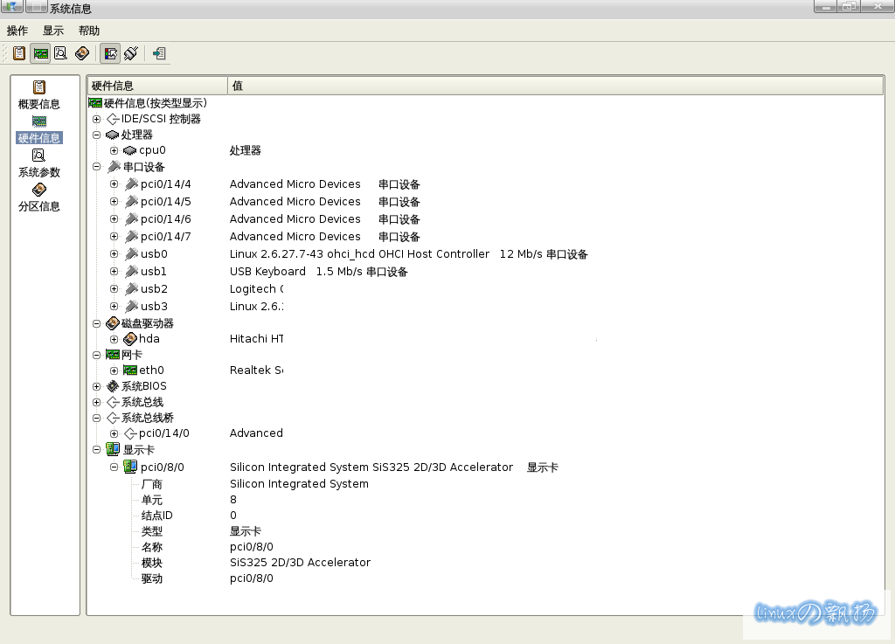Screen dimensions: 895x644
Task: Click the green hardware card toolbar icon
Action: click(x=40, y=53)
